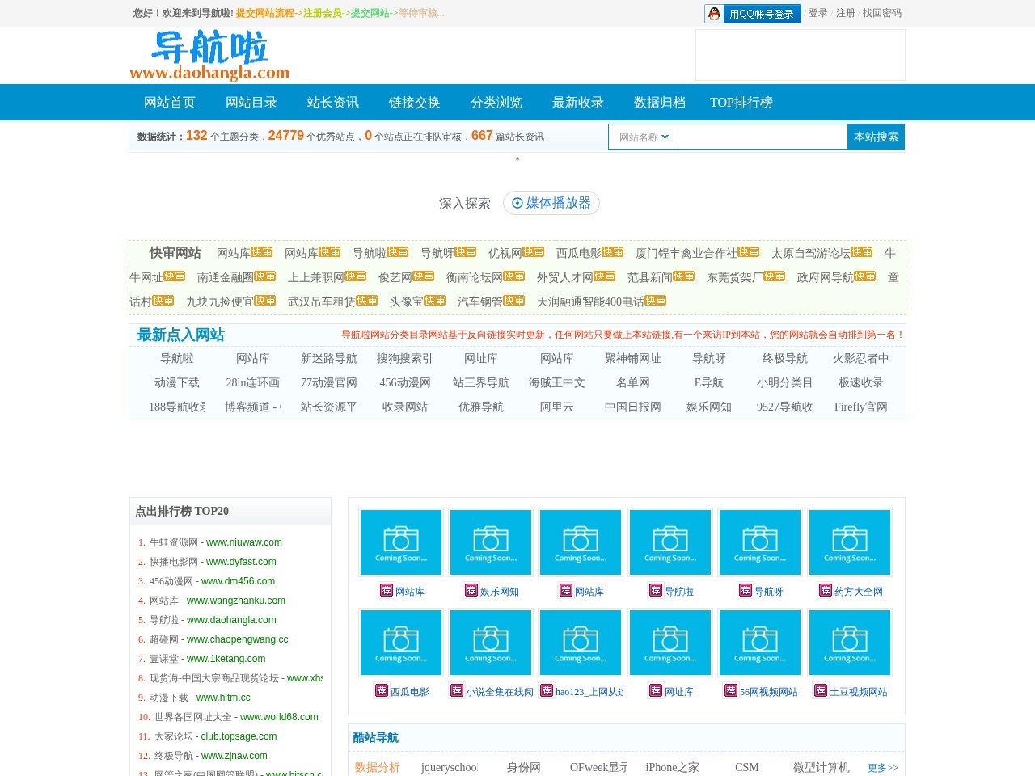Click the 本站搜索 search button
This screenshot has width=1035, height=776.
(x=876, y=137)
